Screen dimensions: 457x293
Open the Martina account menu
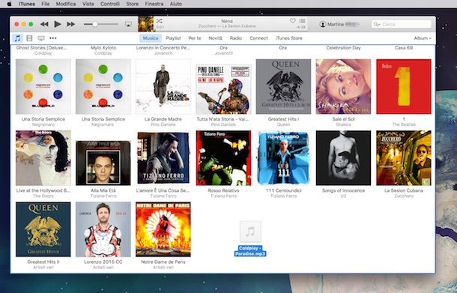point(339,24)
